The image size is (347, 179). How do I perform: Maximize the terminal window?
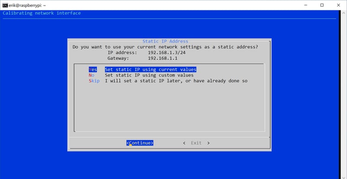(x=322, y=5)
